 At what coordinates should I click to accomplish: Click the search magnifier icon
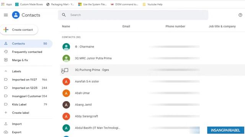pos(64,15)
